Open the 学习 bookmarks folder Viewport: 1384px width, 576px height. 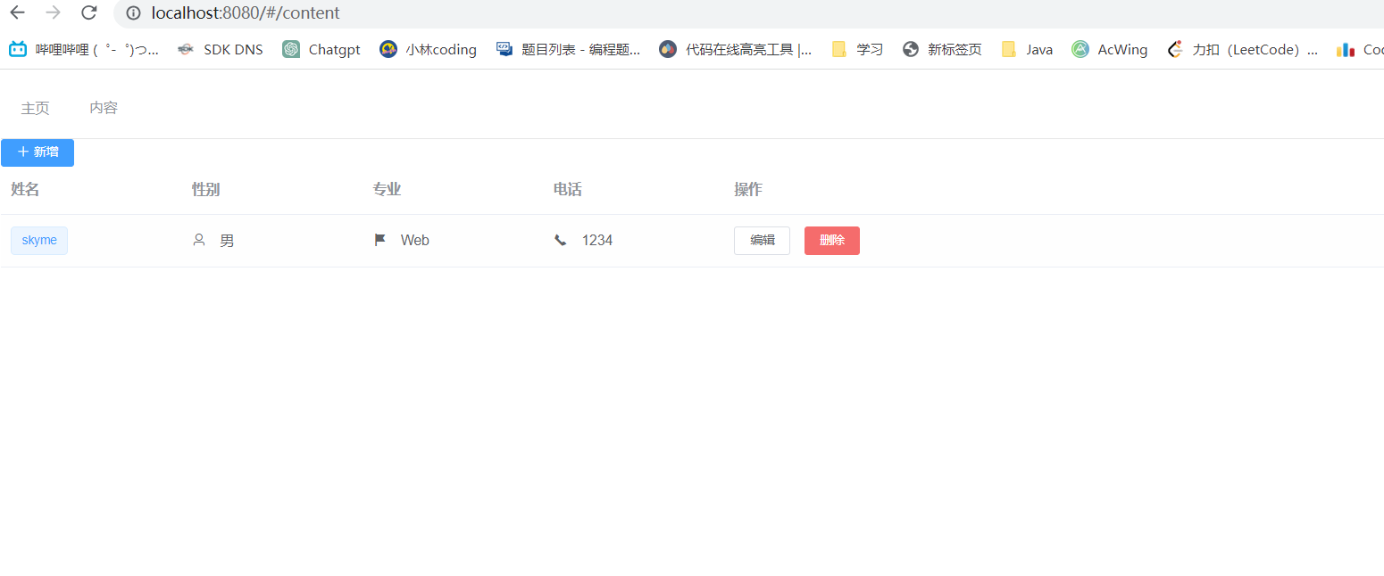(857, 50)
